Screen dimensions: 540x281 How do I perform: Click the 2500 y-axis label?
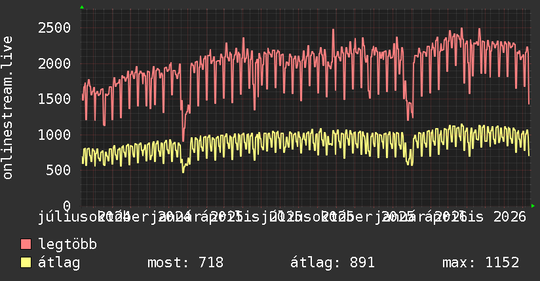(54, 28)
